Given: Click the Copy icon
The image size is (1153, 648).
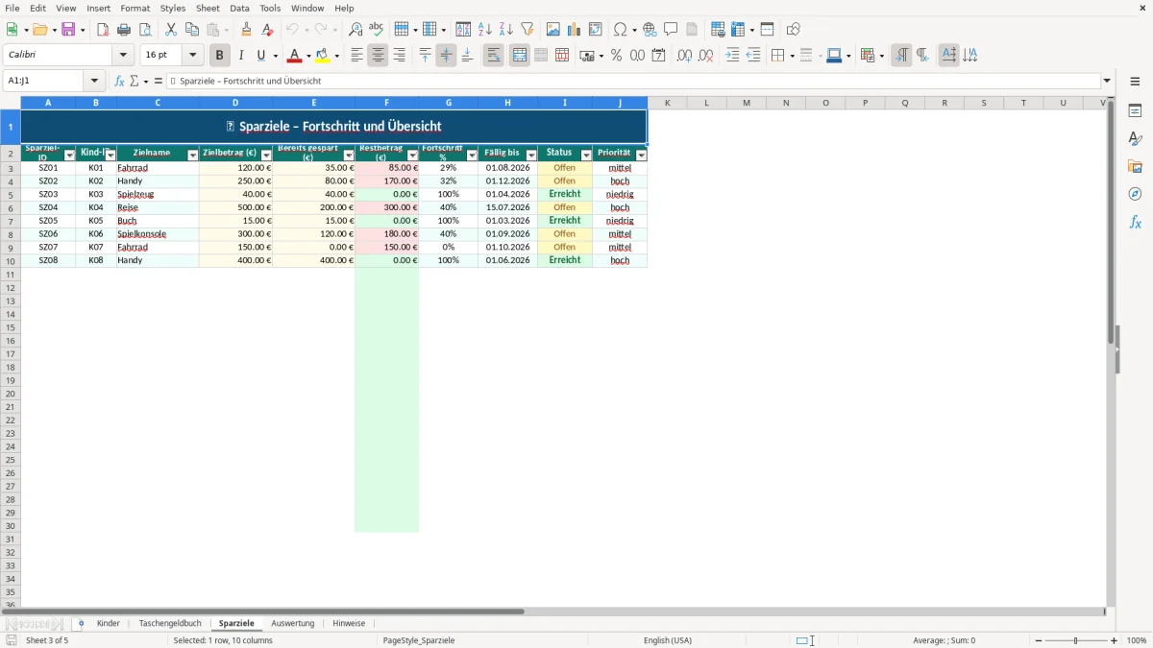Looking at the screenshot, I should click(192, 30).
